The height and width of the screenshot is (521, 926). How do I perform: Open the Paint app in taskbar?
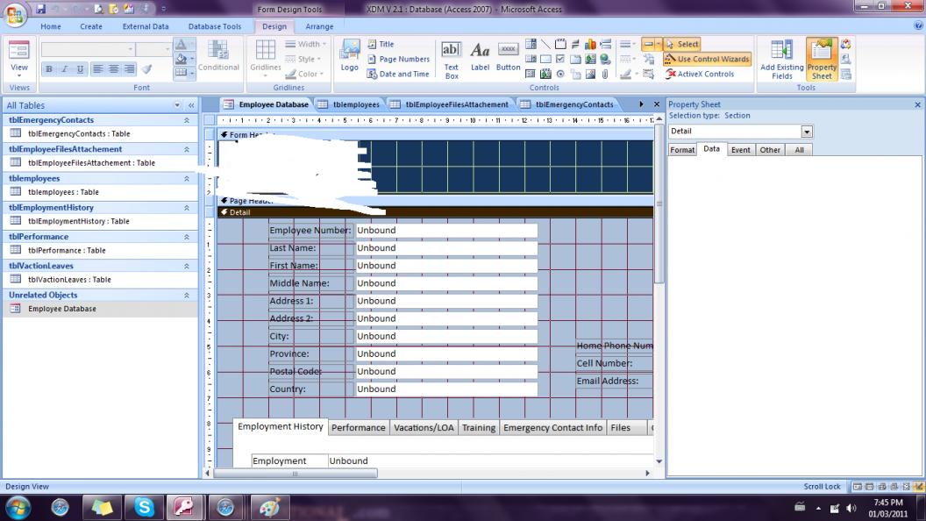pos(270,507)
